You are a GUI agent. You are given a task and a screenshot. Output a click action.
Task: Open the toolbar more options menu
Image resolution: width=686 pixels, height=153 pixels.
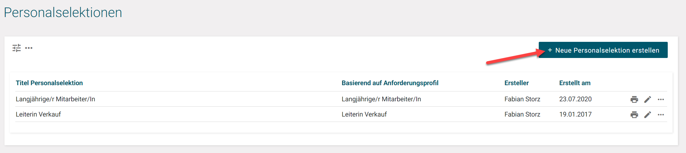click(29, 48)
